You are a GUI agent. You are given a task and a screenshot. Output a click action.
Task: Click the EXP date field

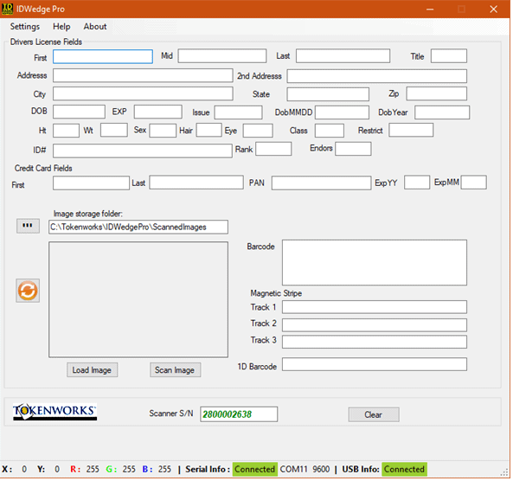click(158, 112)
